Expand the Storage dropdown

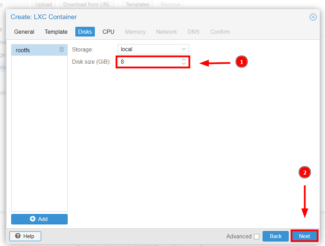[x=184, y=49]
